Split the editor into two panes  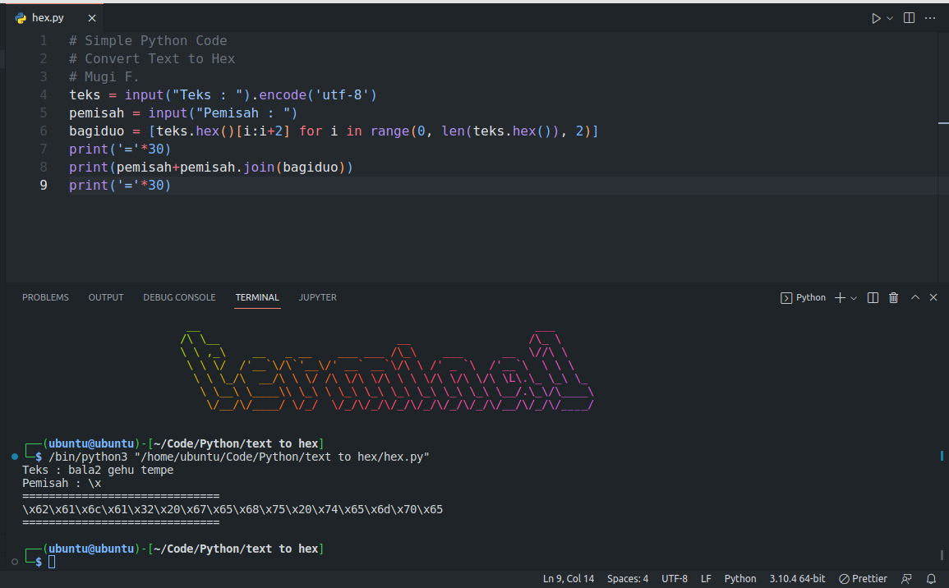point(909,17)
